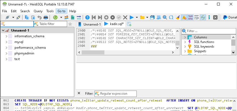Toggle the favorites star filter
Screen dimensions: 237x111
70,24
